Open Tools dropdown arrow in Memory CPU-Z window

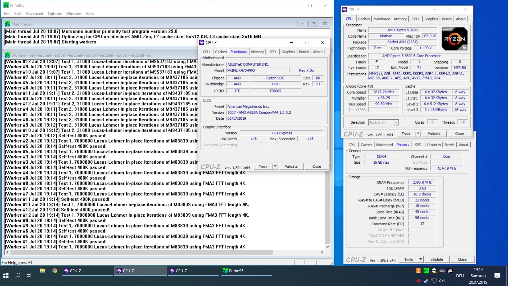tap(420, 259)
